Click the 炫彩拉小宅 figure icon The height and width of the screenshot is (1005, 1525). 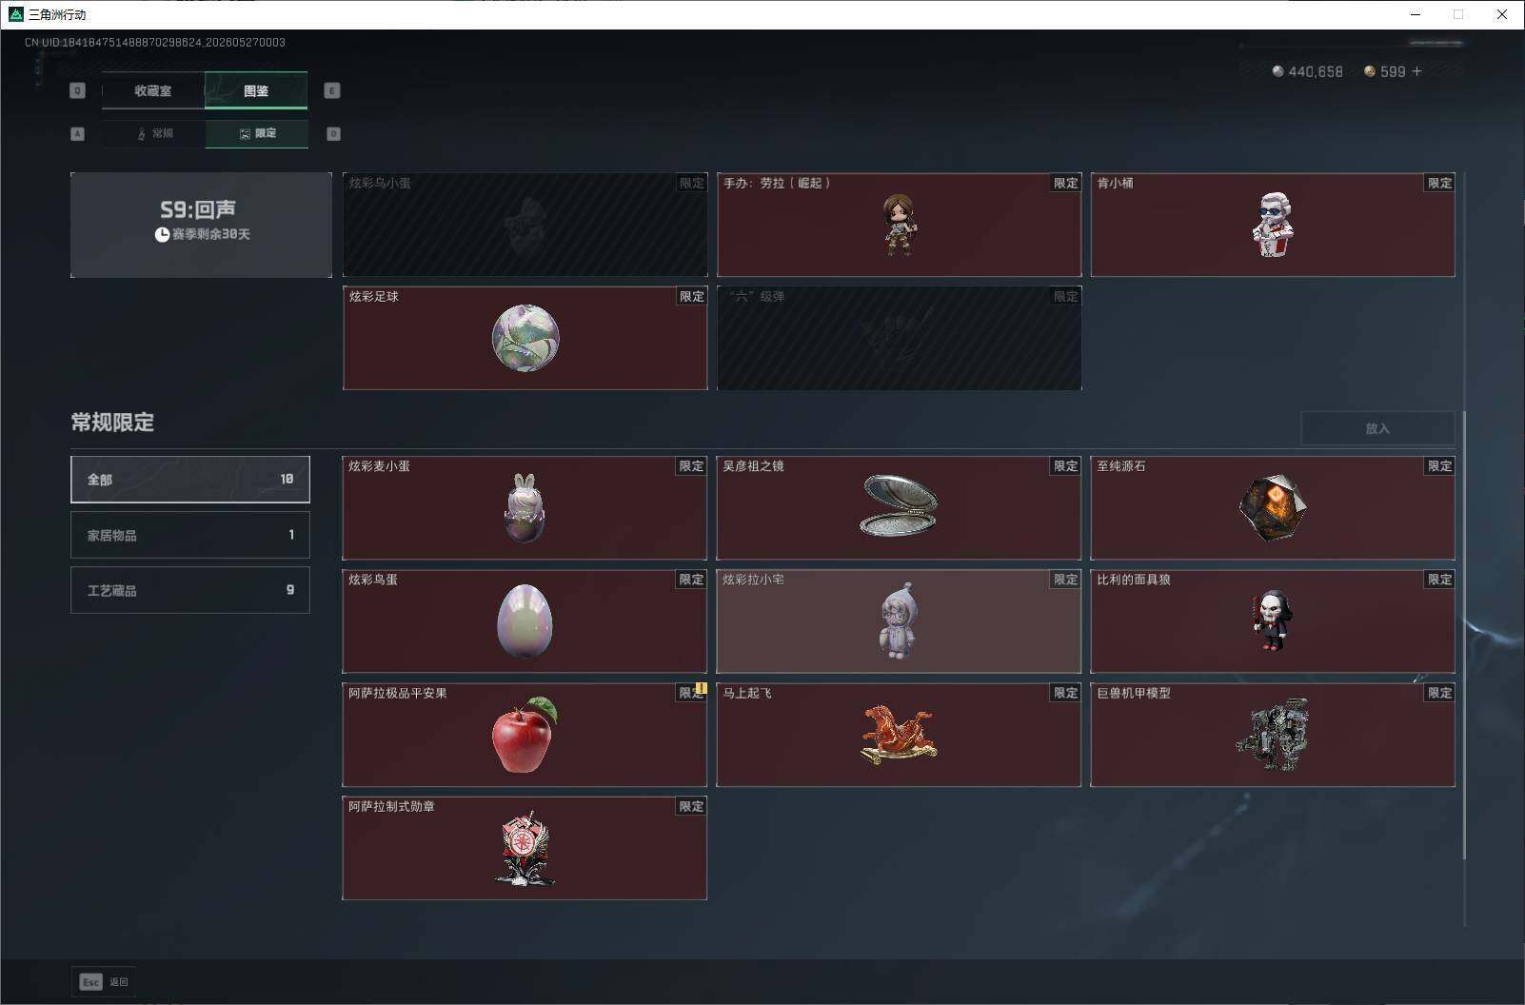click(899, 621)
